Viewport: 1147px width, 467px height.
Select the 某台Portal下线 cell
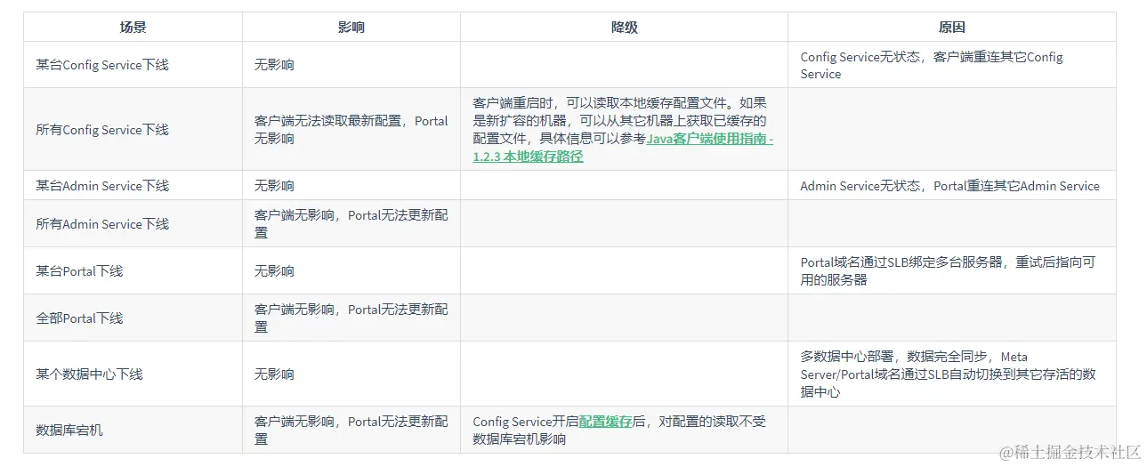pos(133,271)
